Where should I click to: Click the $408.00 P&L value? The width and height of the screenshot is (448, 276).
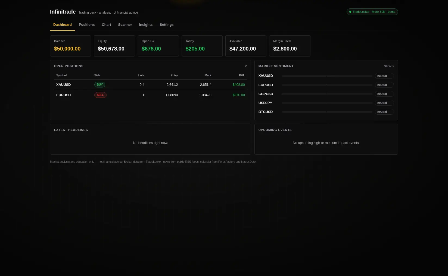click(239, 85)
